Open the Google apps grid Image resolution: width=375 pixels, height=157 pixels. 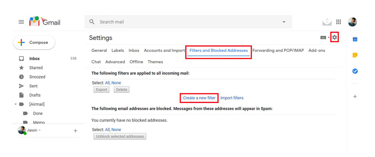tap(338, 22)
